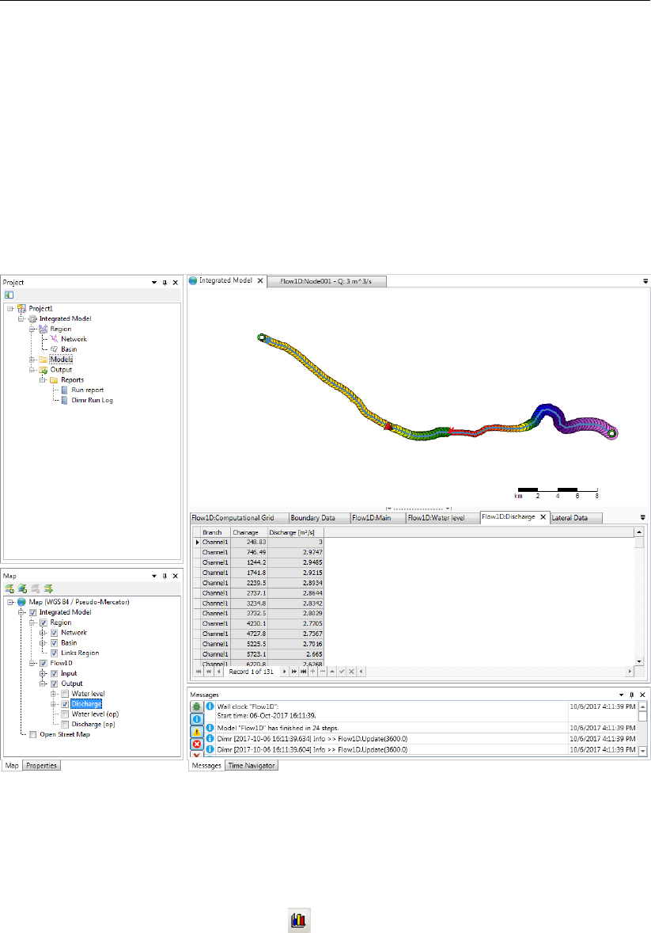Toggle error messages filter (red circle X)

[x=197, y=744]
